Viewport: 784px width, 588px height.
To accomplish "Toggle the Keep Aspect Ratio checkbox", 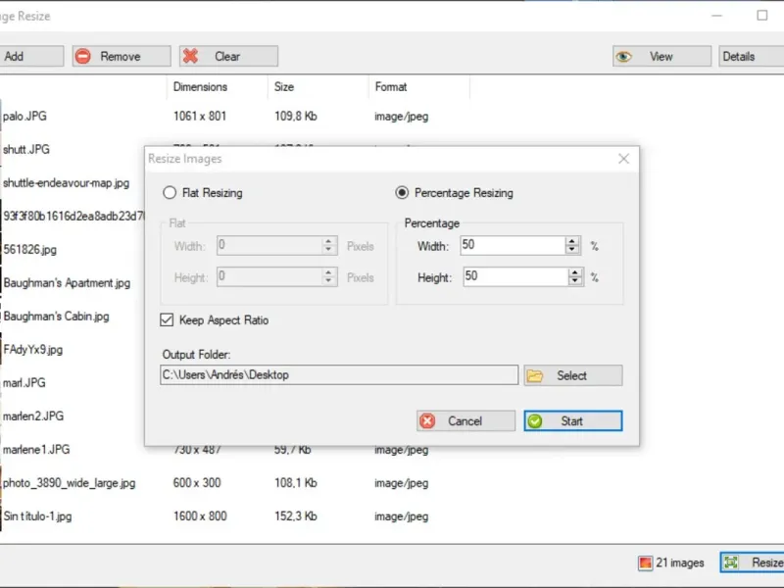I will tap(167, 320).
